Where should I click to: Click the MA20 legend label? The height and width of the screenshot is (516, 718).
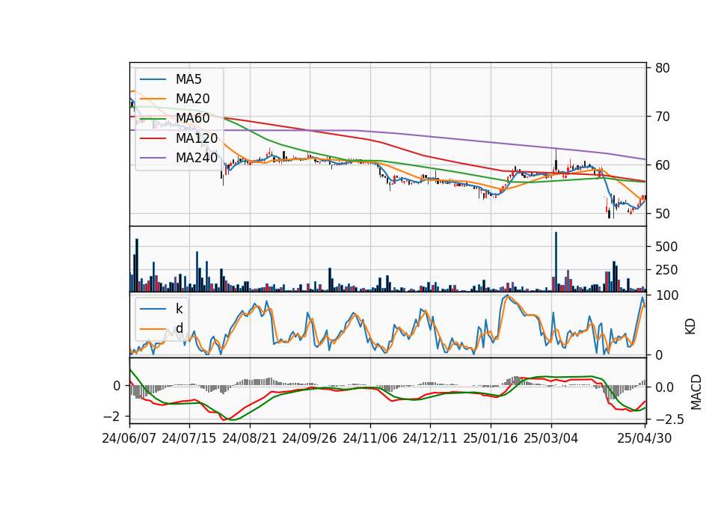pos(192,99)
